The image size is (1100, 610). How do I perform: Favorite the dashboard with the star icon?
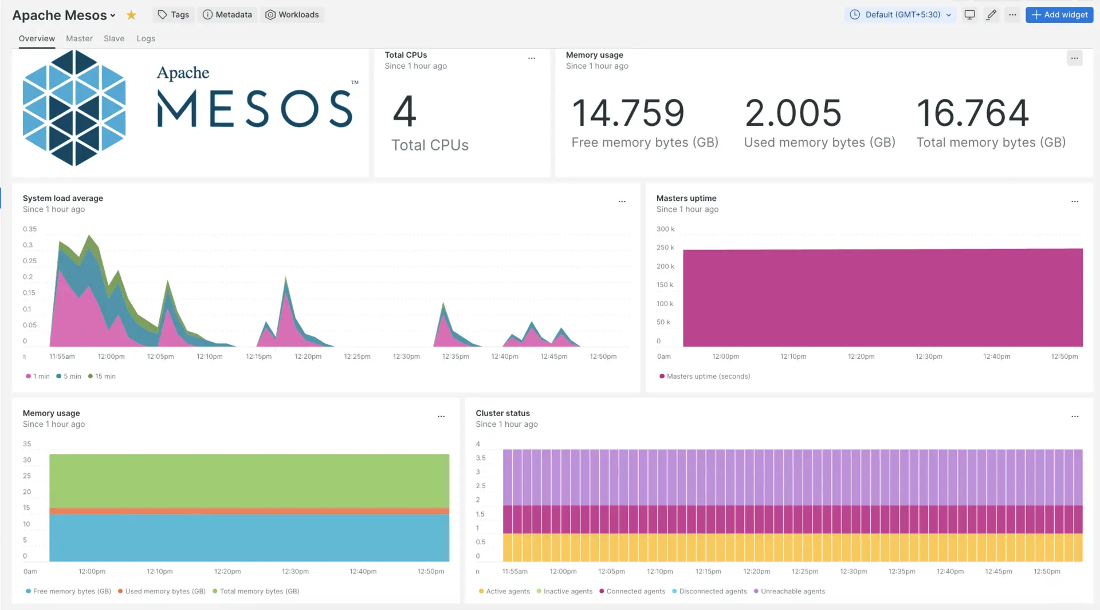click(x=131, y=15)
